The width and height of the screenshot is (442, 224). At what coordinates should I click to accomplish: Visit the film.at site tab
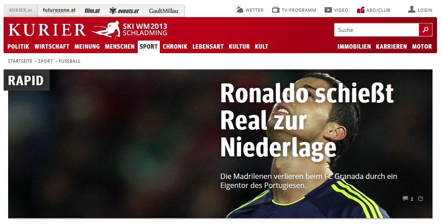[x=92, y=11]
